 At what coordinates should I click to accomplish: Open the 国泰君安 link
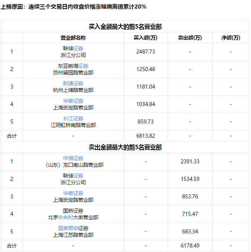(68, 228)
